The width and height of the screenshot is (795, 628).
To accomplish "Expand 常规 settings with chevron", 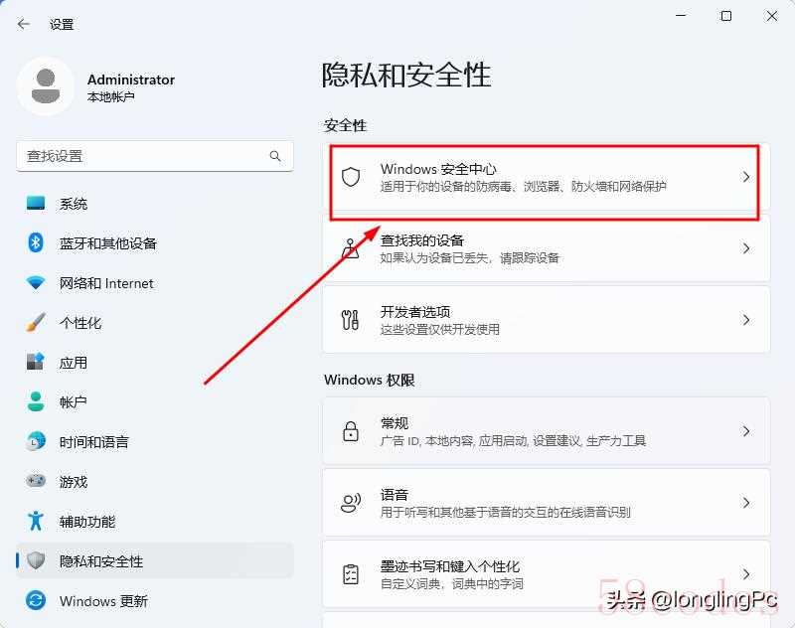I will (746, 431).
